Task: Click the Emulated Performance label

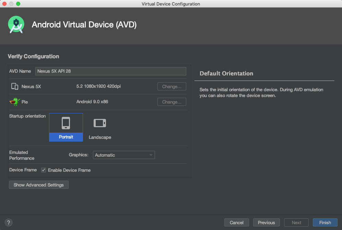Action: pos(22,155)
